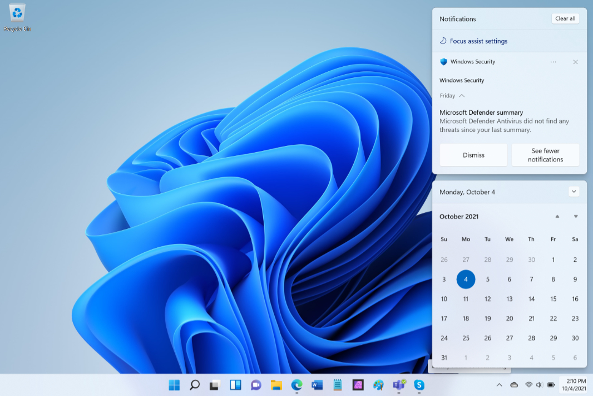Launch Skype from the taskbar

pos(419,385)
